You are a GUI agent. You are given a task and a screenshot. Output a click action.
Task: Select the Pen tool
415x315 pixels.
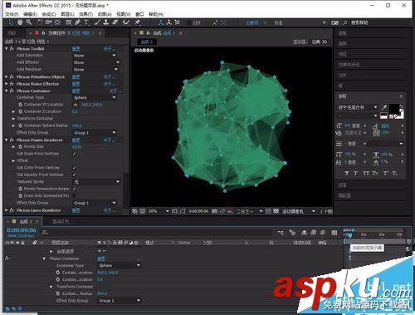[x=77, y=22]
